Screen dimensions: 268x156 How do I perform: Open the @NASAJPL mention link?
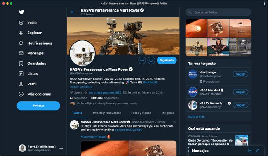tap(150, 83)
